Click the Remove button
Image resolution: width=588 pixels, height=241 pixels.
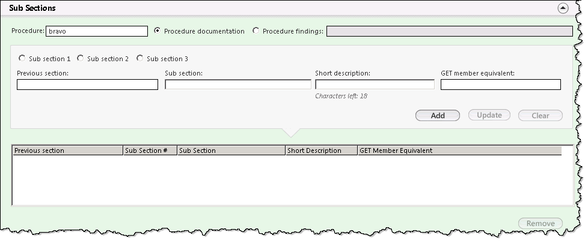tap(541, 224)
